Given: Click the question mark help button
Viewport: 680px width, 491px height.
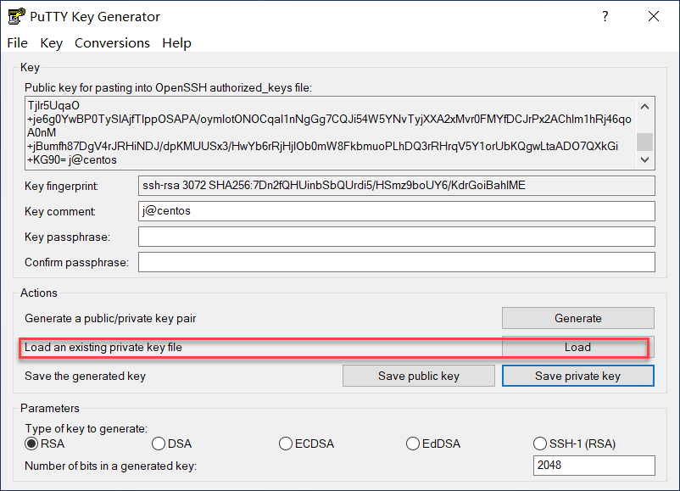Looking at the screenshot, I should (x=605, y=16).
